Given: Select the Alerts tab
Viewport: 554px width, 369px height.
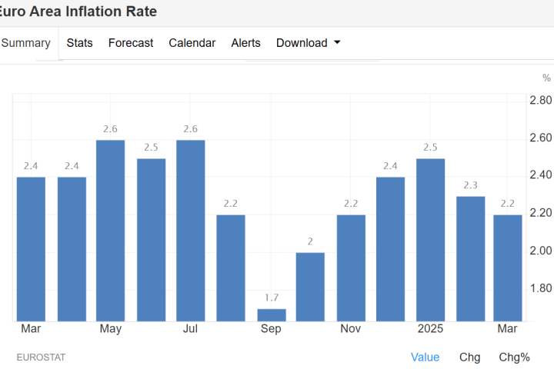Looking at the screenshot, I should click(x=245, y=43).
